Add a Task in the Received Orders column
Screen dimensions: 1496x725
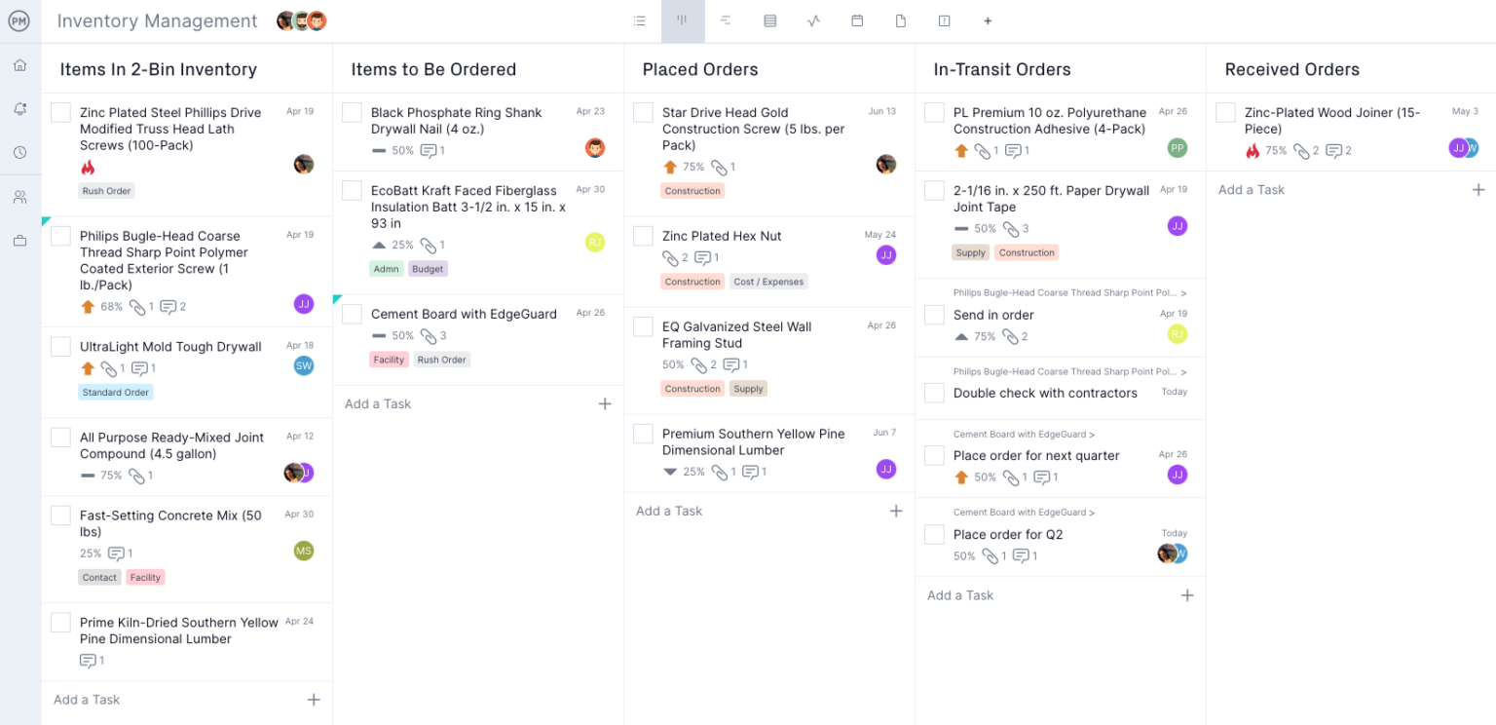[1251, 189]
